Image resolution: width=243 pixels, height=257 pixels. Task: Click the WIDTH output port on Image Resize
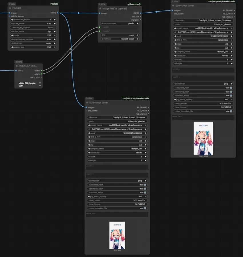(140, 17)
